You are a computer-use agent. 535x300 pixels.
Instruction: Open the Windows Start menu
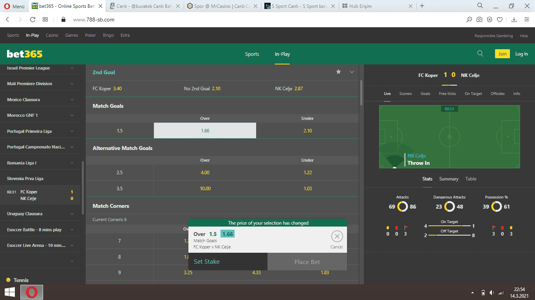click(9, 292)
